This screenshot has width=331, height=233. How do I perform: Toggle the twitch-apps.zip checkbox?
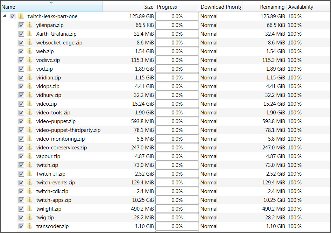(21, 200)
